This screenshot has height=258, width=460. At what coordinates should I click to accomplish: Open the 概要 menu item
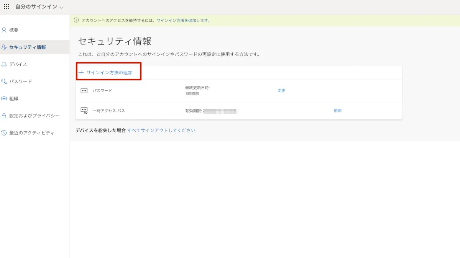click(x=14, y=30)
